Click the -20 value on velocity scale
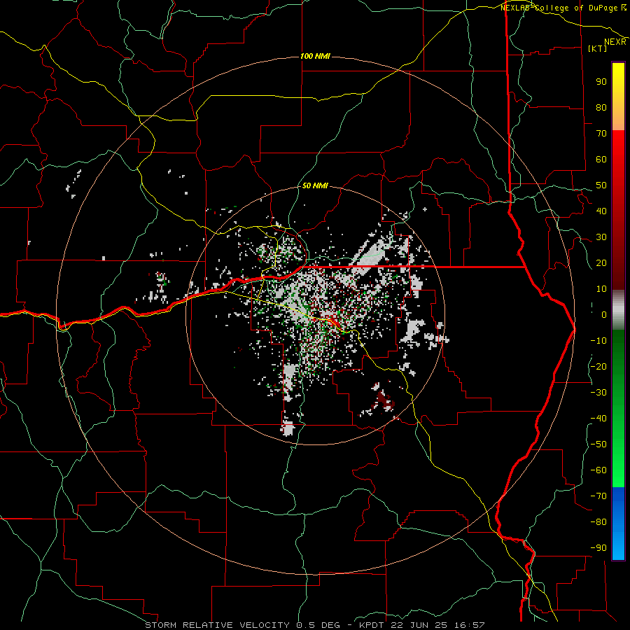Viewport: 630px width, 630px height. click(598, 367)
